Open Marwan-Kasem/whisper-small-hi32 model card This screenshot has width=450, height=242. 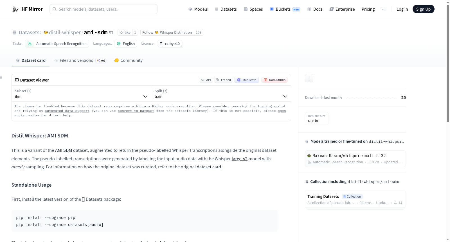pos(355,159)
